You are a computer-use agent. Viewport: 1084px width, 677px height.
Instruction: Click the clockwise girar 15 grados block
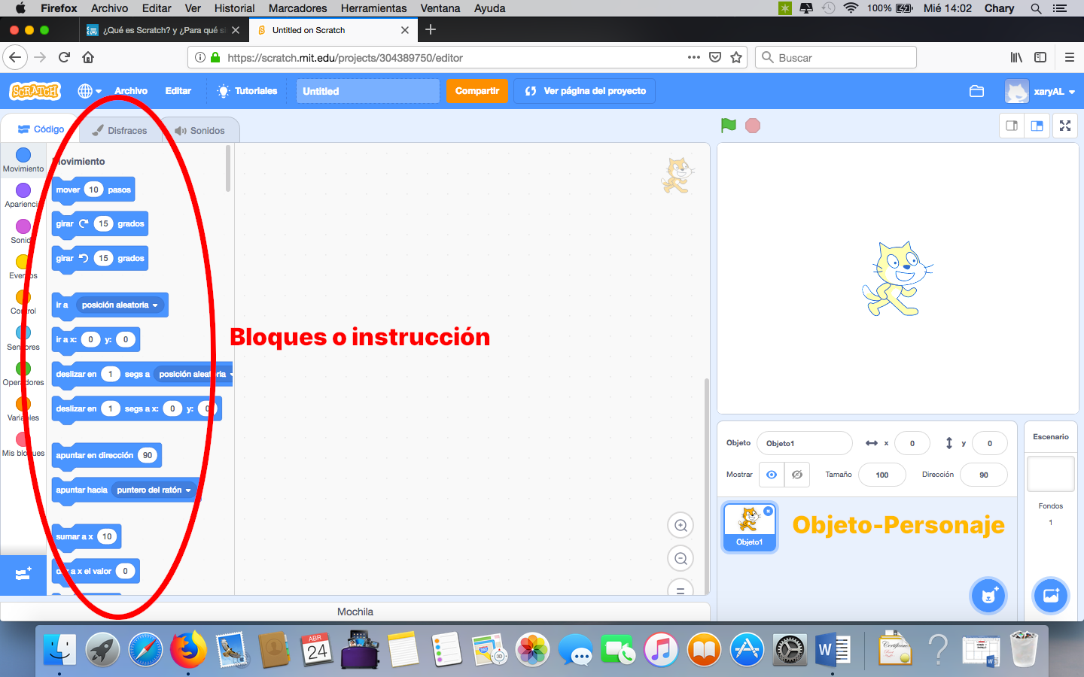tap(100, 224)
